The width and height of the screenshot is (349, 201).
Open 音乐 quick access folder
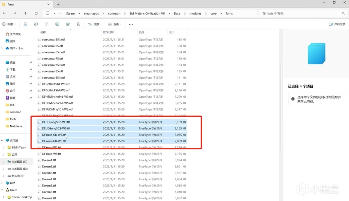click(11, 91)
